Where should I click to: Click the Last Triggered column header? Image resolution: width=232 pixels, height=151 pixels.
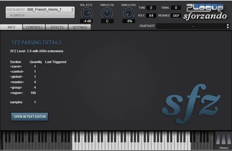click(56, 62)
